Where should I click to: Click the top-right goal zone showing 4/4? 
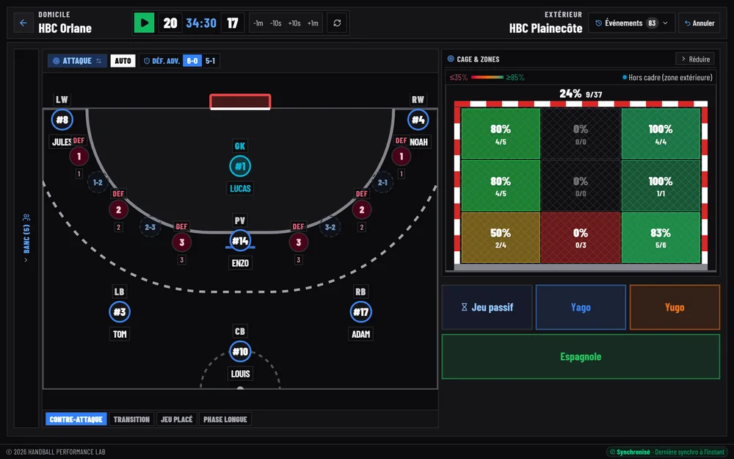[x=661, y=134]
